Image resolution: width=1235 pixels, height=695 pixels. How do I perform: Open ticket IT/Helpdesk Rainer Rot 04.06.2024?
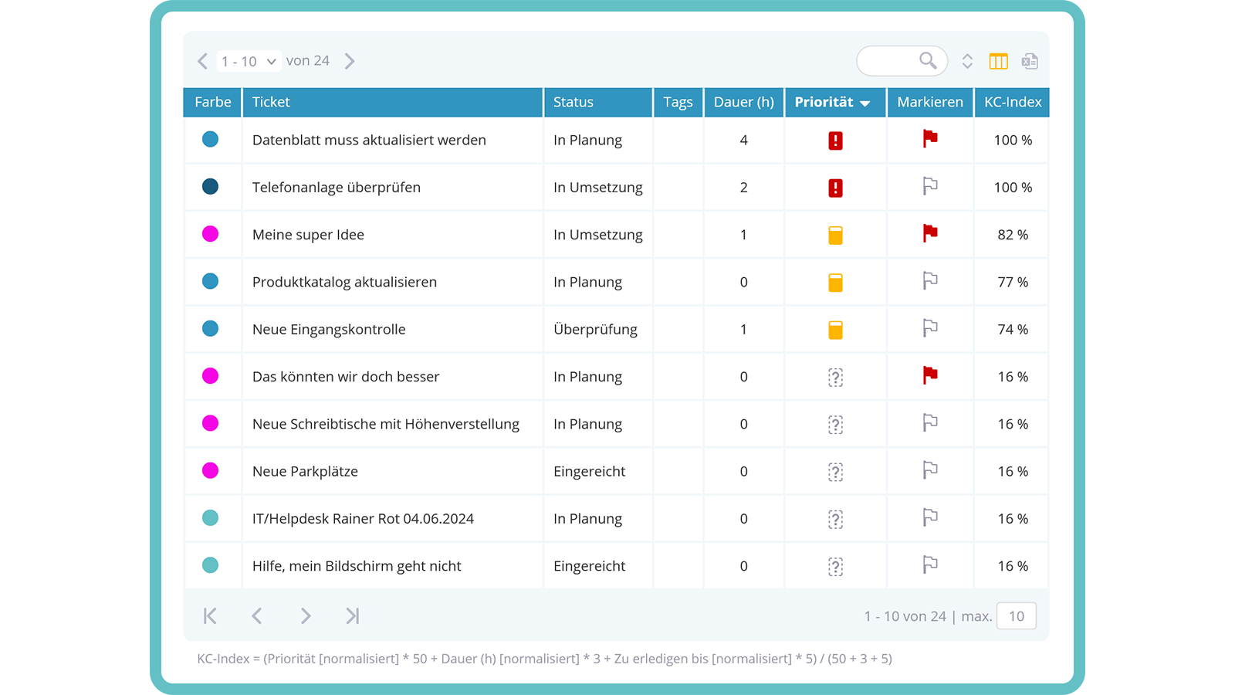(363, 519)
